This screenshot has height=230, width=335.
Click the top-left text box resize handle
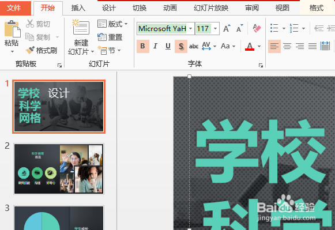[x=189, y=76]
